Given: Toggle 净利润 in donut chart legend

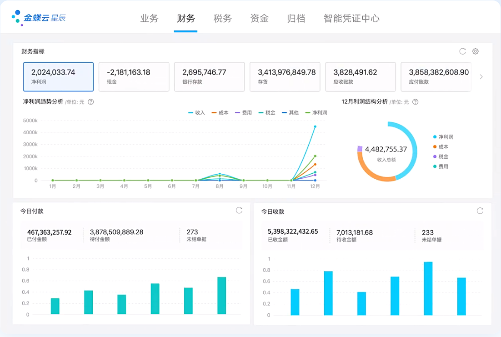Looking at the screenshot, I should coord(443,137).
